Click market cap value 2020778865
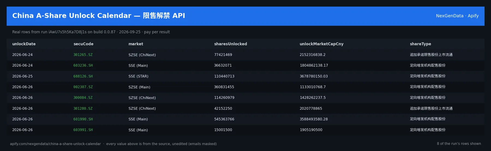This screenshot has height=151, width=491. tap(311, 108)
